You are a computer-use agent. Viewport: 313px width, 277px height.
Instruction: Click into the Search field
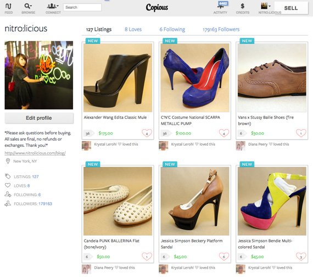pos(82,7)
